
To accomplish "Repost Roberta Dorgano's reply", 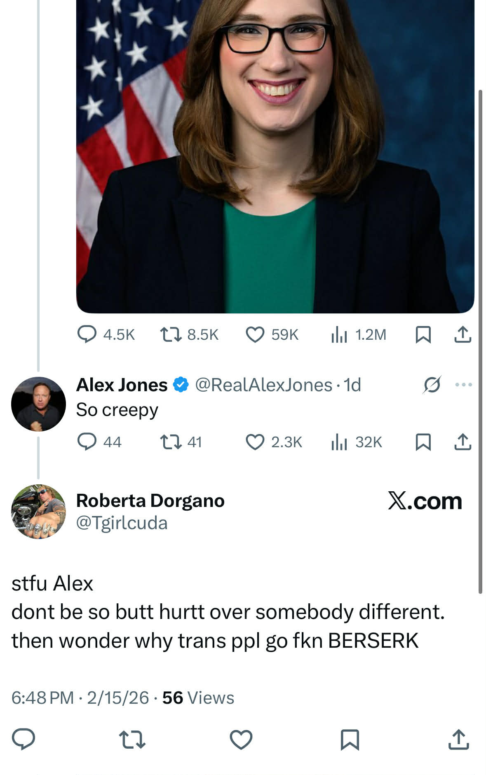I will pos(132,739).
